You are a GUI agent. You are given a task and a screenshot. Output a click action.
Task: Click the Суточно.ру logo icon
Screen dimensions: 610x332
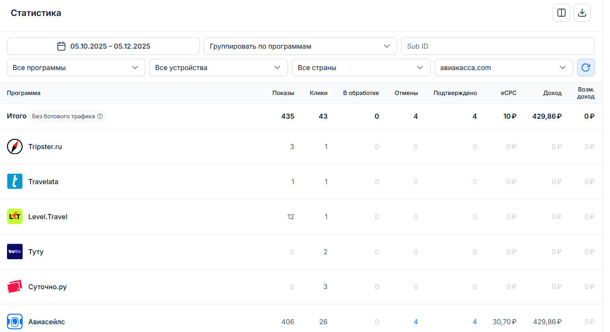pyautogui.click(x=15, y=287)
